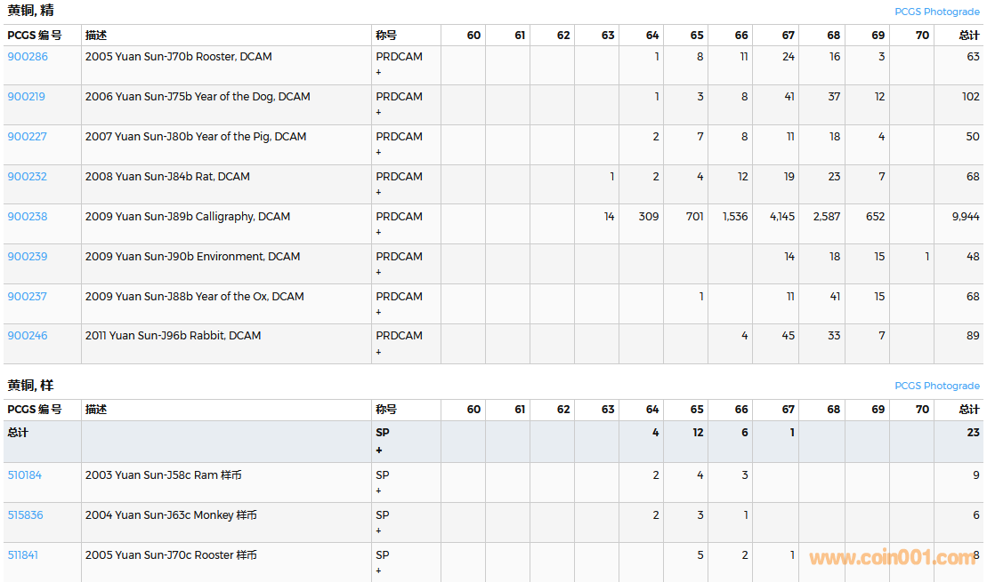Expand plus sign under PRDCAM for 2009 Calligraphy

click(x=378, y=233)
